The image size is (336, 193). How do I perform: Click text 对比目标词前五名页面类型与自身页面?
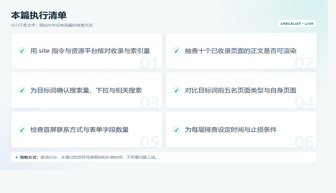click(241, 90)
